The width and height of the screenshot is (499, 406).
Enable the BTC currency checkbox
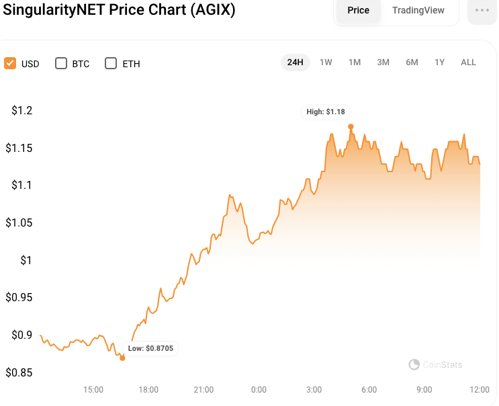click(61, 64)
